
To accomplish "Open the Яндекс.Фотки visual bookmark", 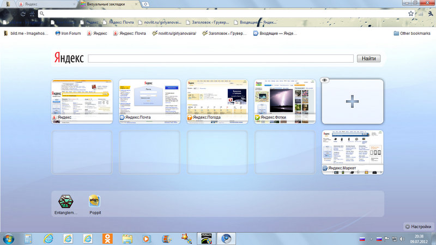I will click(x=284, y=101).
